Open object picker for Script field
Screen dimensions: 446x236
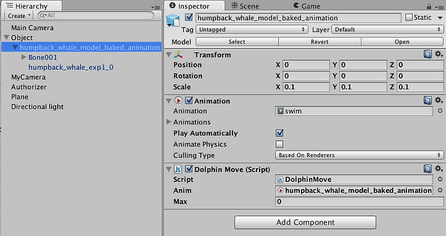point(440,179)
